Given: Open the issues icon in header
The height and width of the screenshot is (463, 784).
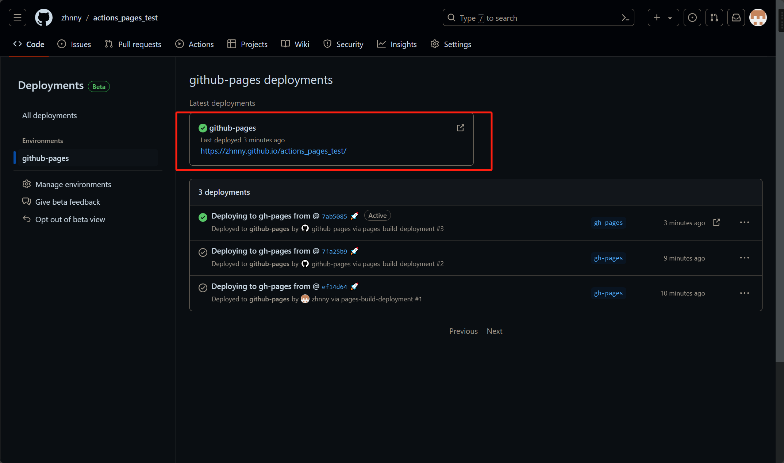Looking at the screenshot, I should tap(692, 18).
